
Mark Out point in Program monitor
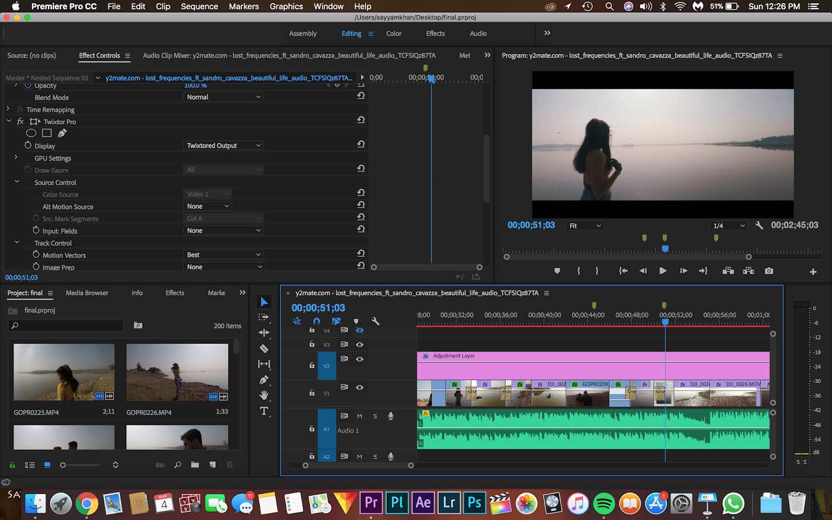(597, 271)
